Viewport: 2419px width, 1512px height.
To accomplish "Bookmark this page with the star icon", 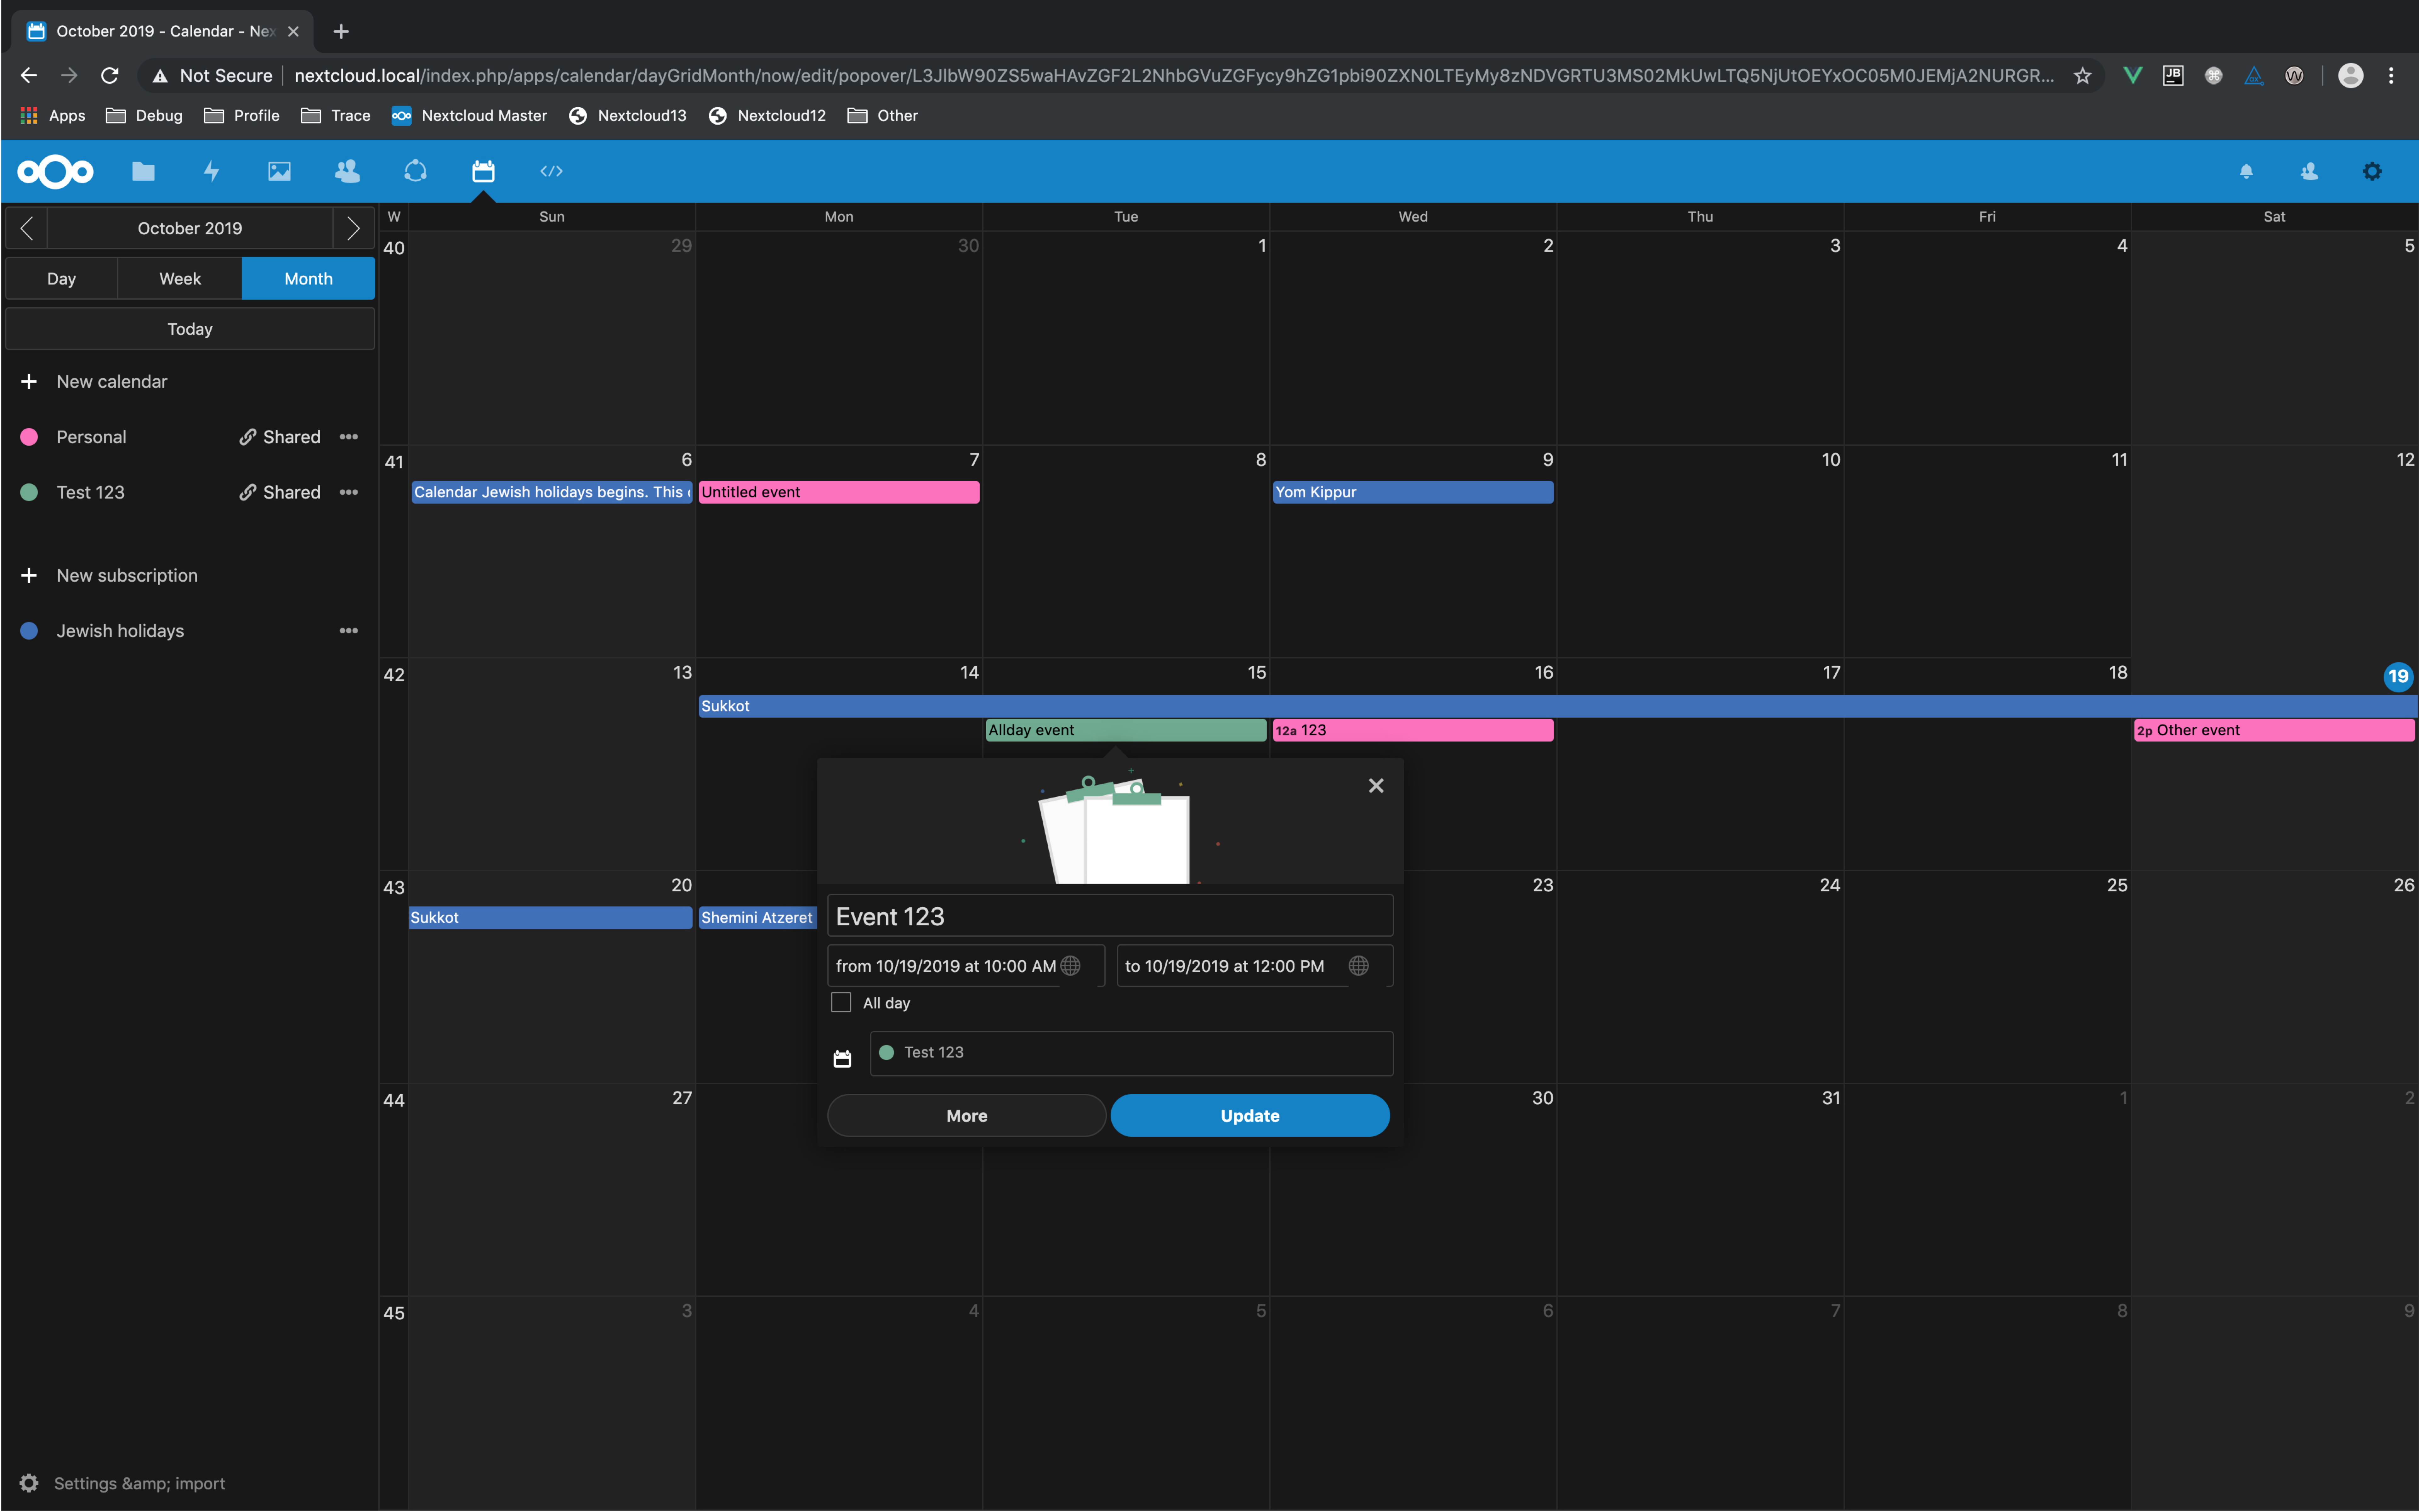I will click(x=2083, y=76).
